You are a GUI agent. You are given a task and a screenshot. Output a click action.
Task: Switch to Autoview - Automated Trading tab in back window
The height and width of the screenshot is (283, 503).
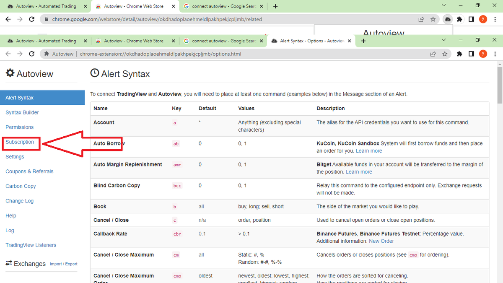point(46,6)
